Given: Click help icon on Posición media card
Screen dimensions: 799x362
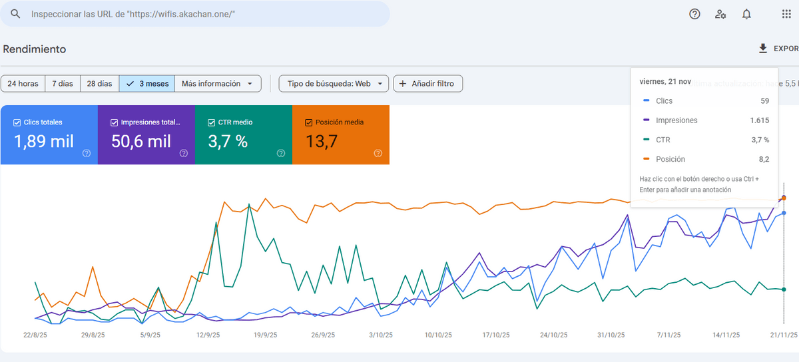Looking at the screenshot, I should tap(378, 153).
